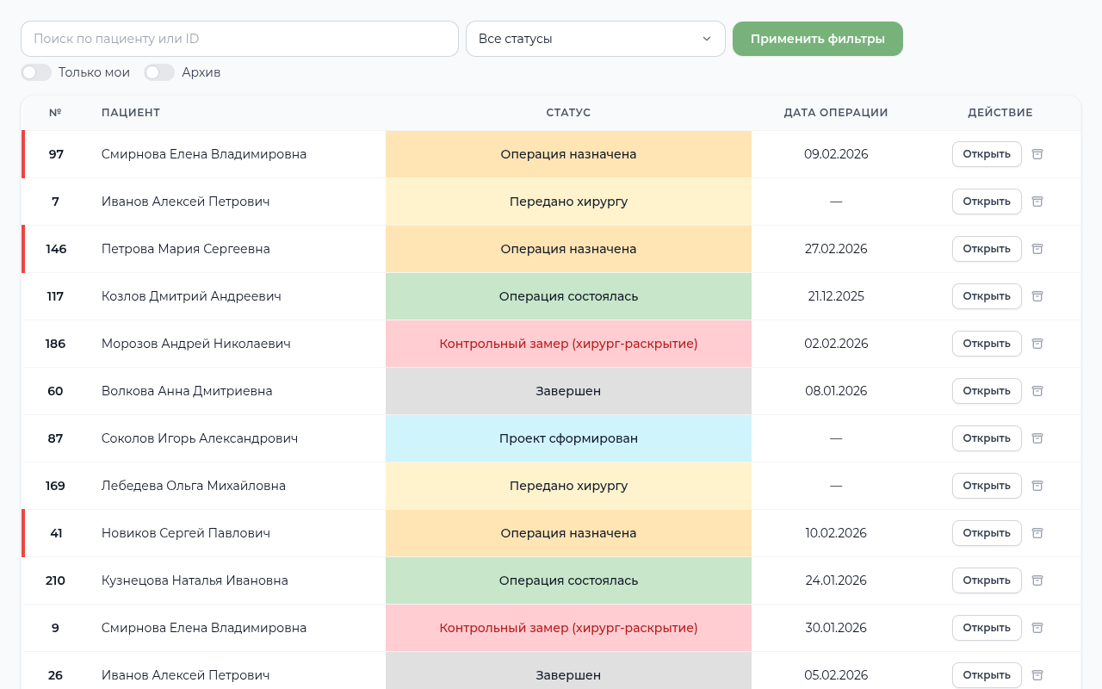This screenshot has width=1102, height=689.
Task: Click archive icon for Морозов Андрей Николаевич
Action: point(1037,344)
